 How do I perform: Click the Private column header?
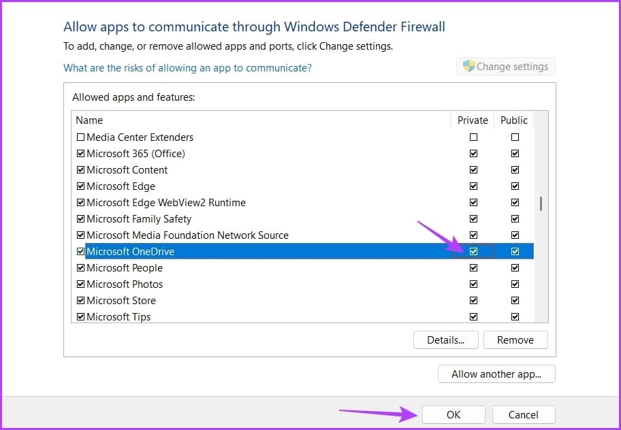(473, 120)
